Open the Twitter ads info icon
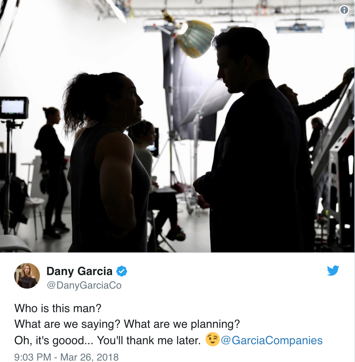This screenshot has width=355, height=362. [x=344, y=10]
